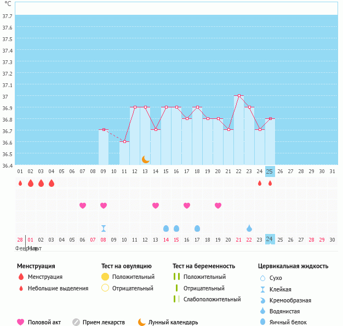343x326 pixels.
Task: Click the yellow positive ovulation test legend icon
Action: 105,277
